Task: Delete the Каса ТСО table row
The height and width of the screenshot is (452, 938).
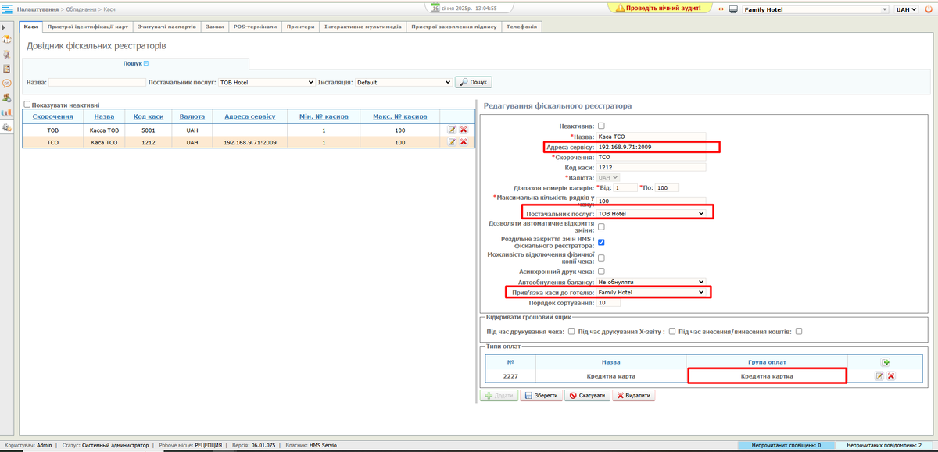Action: point(464,142)
